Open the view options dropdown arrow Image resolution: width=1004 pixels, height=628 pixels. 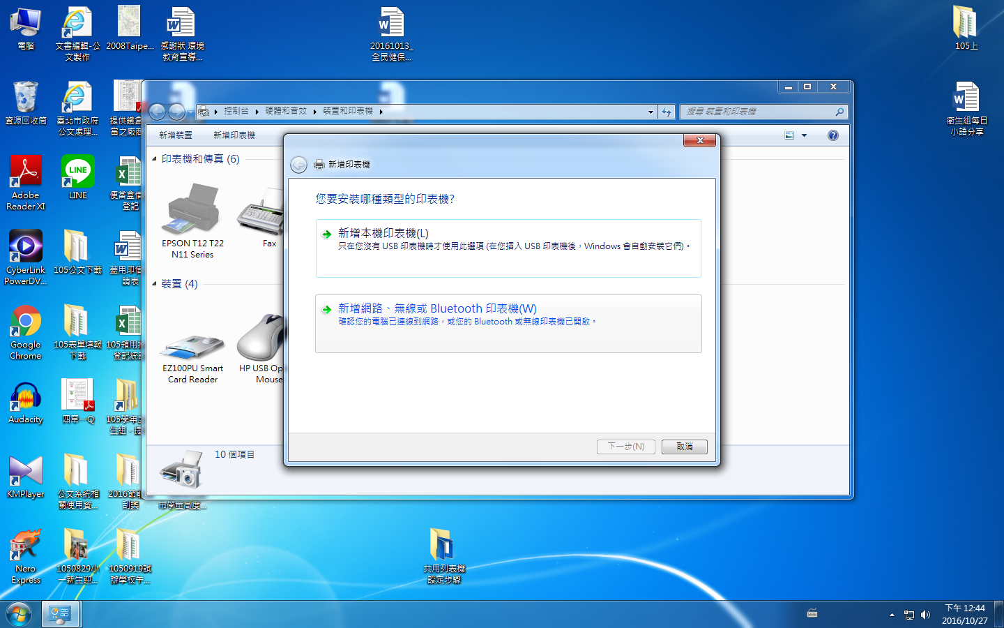tap(804, 135)
